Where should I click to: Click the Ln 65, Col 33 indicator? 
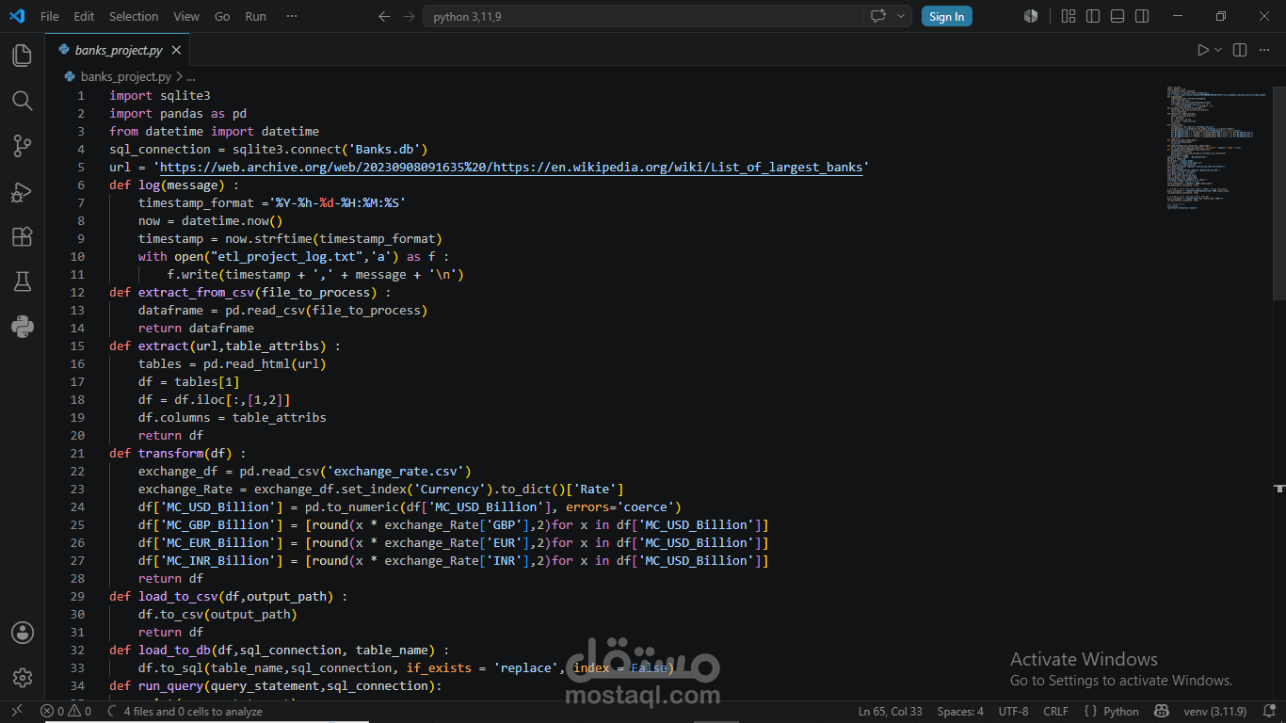891,712
